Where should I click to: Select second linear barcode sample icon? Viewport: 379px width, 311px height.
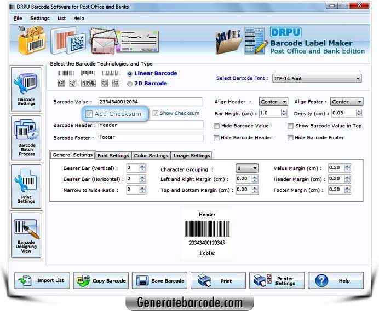tap(88, 73)
